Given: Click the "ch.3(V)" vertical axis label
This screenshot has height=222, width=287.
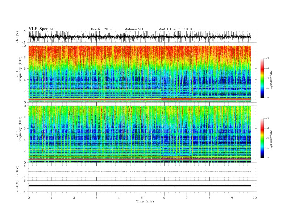Looking at the screenshot, I should pos(17,172).
